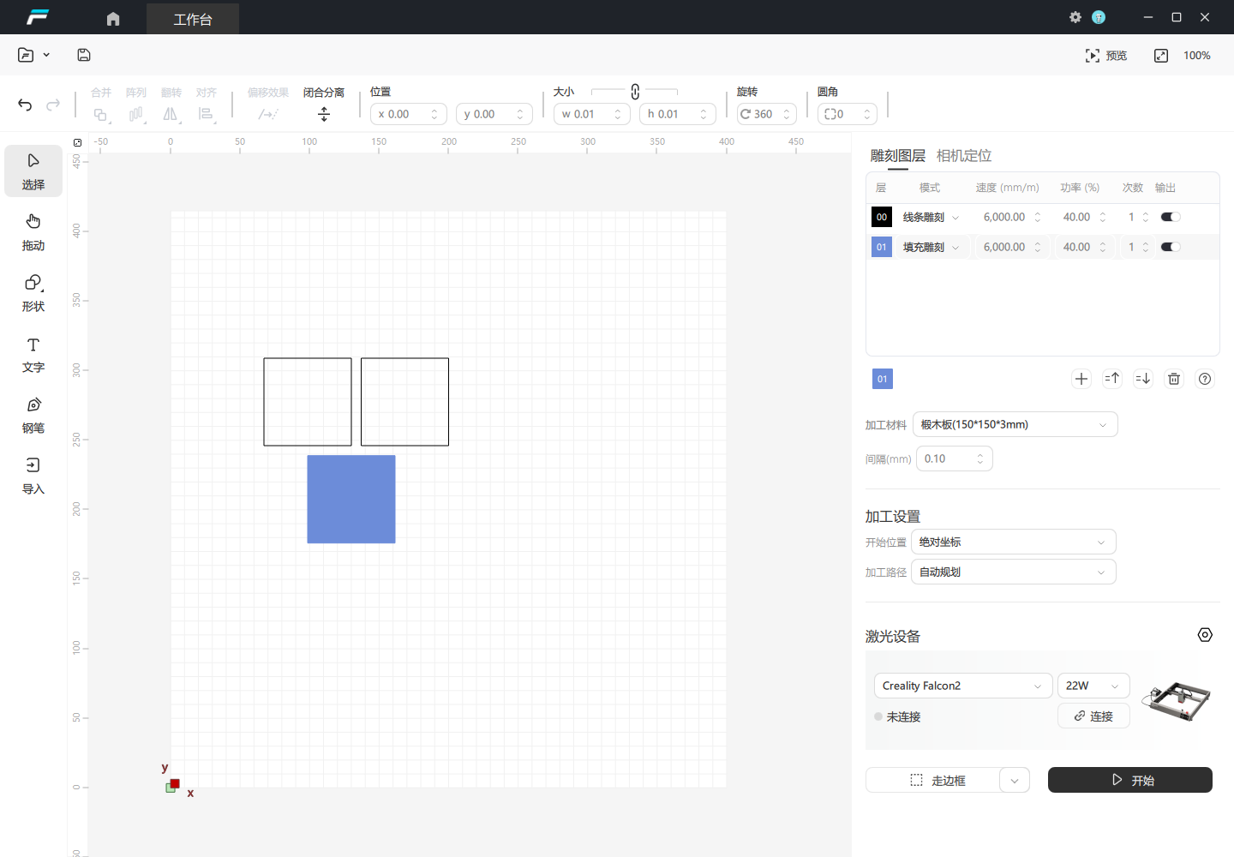Toggle output switch for layer 01
1234x857 pixels.
click(1171, 247)
